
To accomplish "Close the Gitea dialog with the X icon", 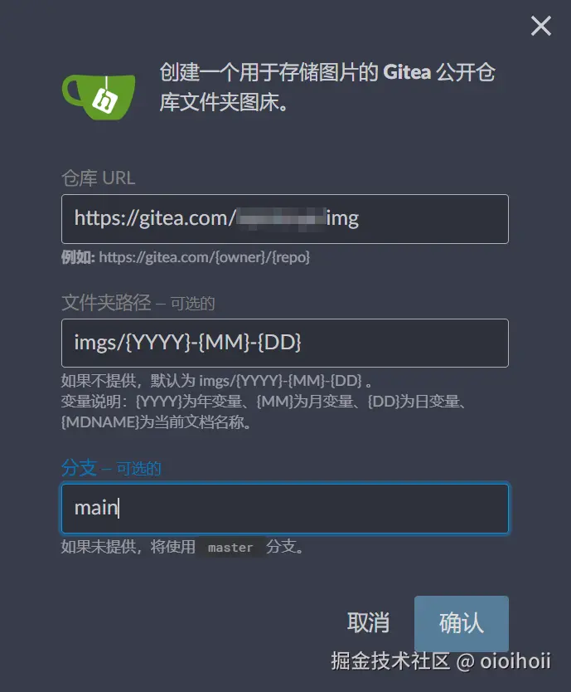I will 540,26.
